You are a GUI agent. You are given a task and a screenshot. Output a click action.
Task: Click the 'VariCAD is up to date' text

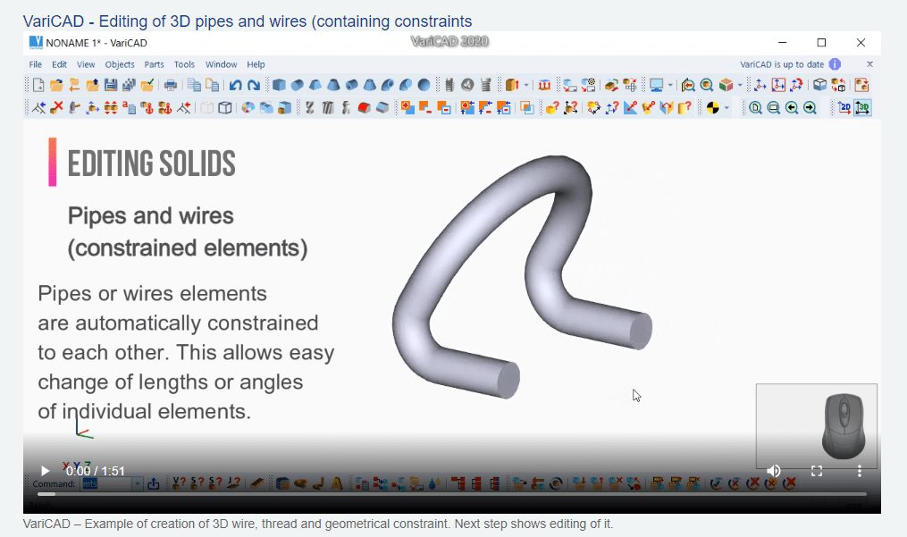pos(782,64)
